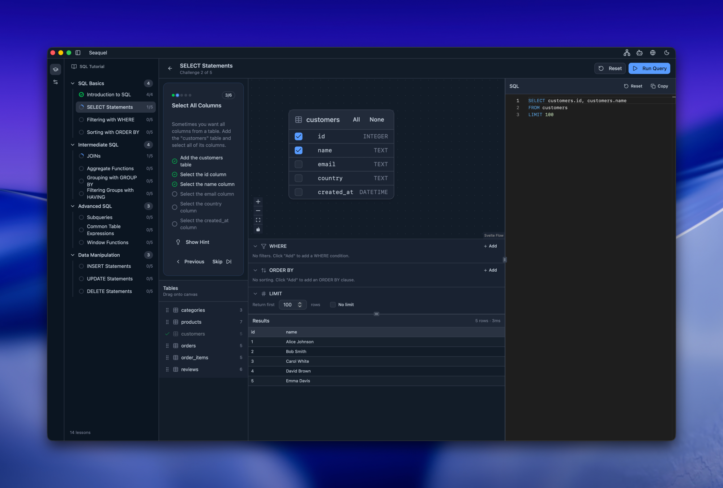
Task: Click Show Hint link
Action: [x=197, y=242]
